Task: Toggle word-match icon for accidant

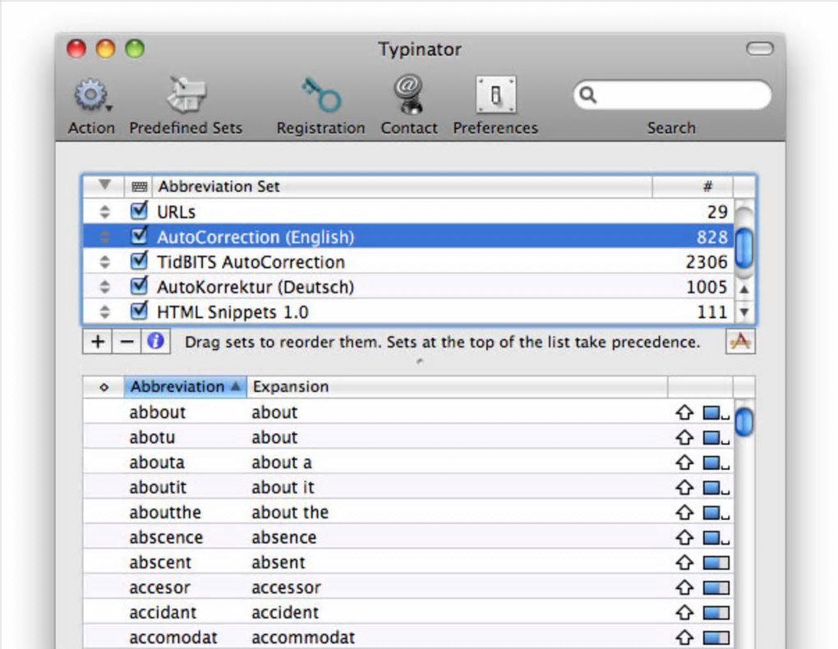Action: point(716,613)
